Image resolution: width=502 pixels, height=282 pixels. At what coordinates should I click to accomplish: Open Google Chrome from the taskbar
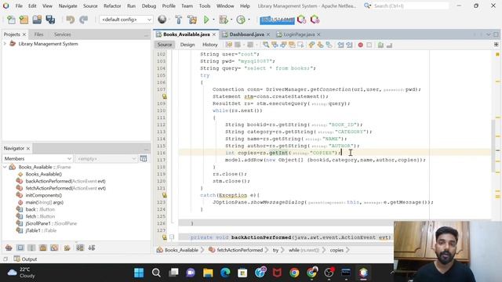[294, 273]
